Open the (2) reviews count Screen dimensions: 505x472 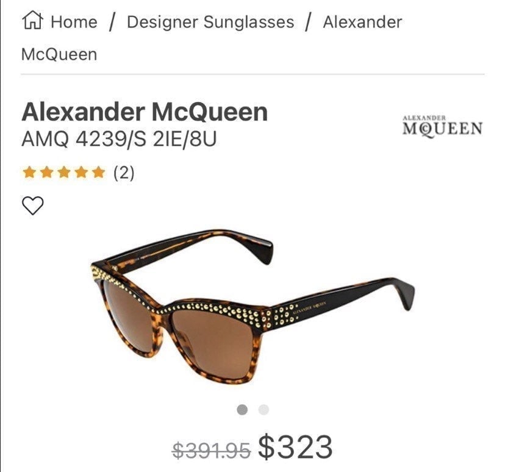pyautogui.click(x=124, y=173)
